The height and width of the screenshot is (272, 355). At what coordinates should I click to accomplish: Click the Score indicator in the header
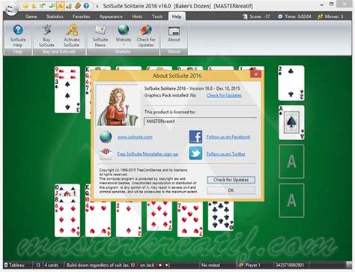pos(257,16)
